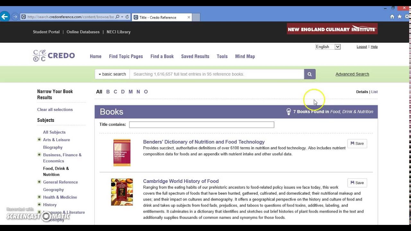This screenshot has height=231, width=411.
Task: Click the purple search magnifier button
Action: tap(310, 74)
